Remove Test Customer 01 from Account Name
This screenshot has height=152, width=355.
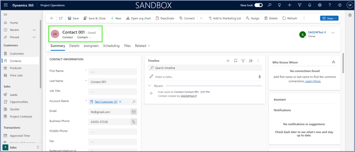click(120, 102)
